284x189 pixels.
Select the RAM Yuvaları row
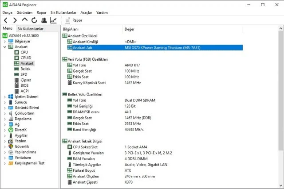(x=155, y=159)
